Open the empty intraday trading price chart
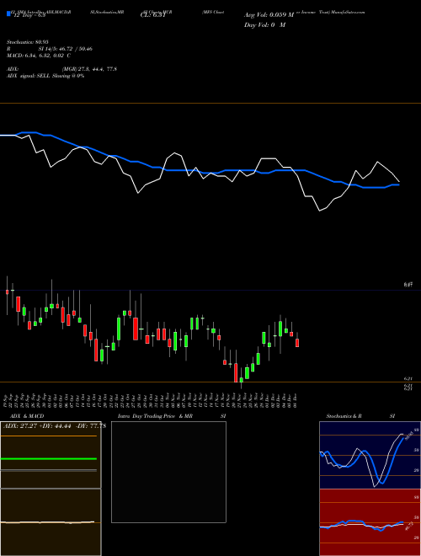 coord(168,472)
